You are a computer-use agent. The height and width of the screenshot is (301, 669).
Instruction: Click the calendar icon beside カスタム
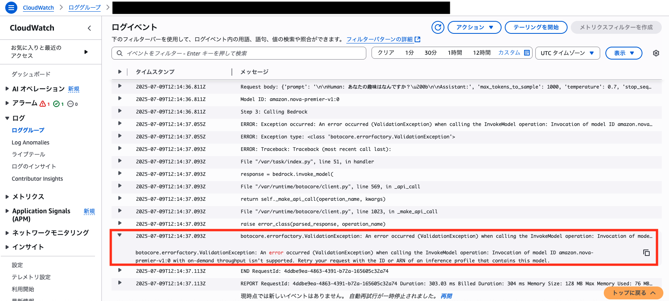coord(527,53)
